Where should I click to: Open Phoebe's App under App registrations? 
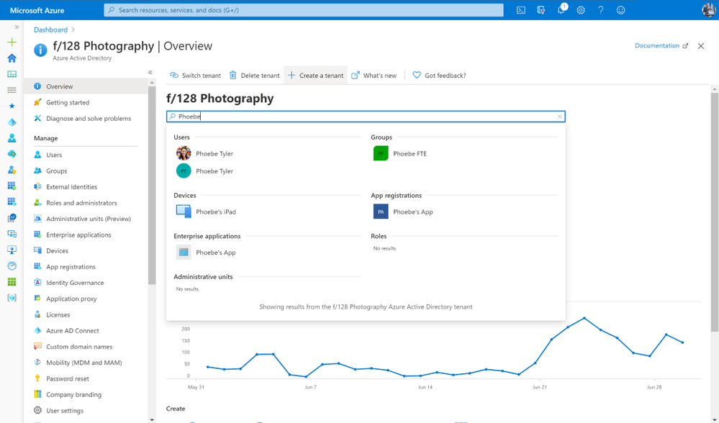[x=404, y=211]
